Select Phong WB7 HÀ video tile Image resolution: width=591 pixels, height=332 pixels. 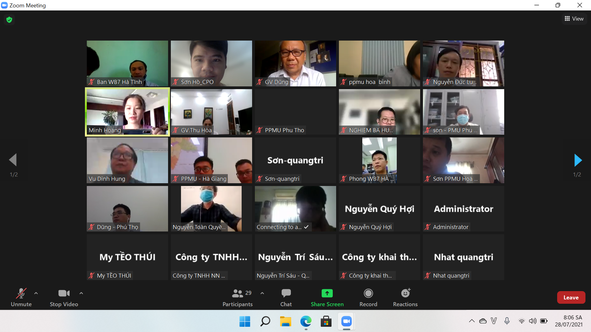(380, 160)
